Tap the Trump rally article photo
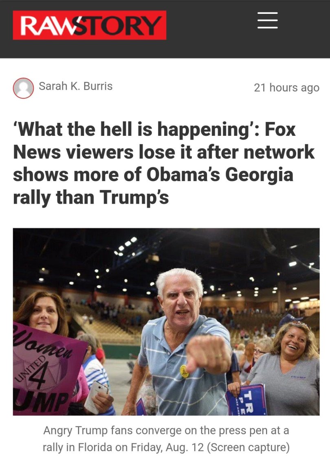This screenshot has height=461, width=330. tap(166, 321)
